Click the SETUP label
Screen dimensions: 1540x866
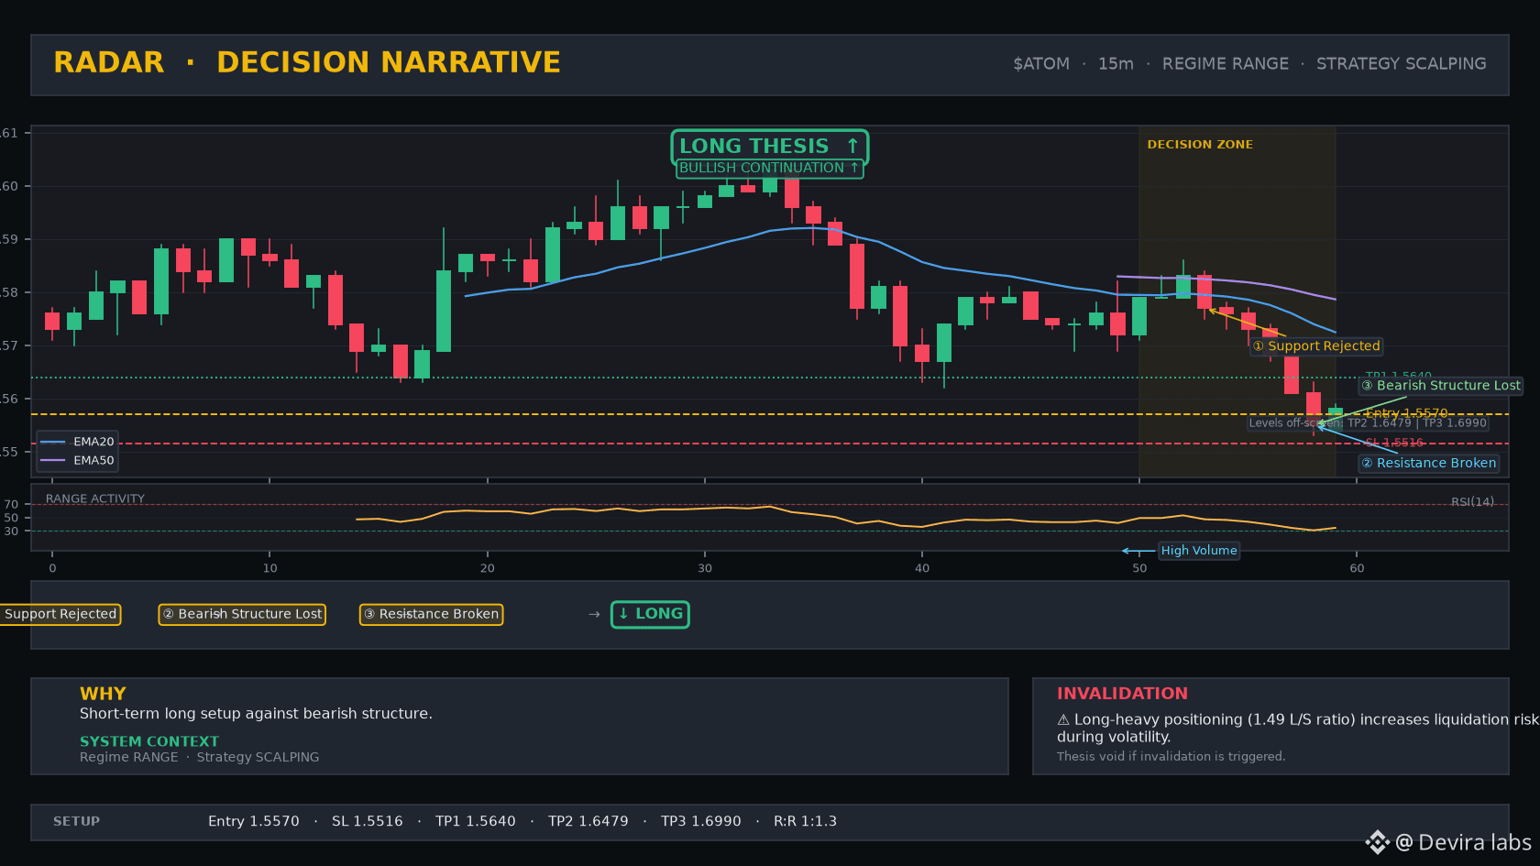click(x=76, y=822)
